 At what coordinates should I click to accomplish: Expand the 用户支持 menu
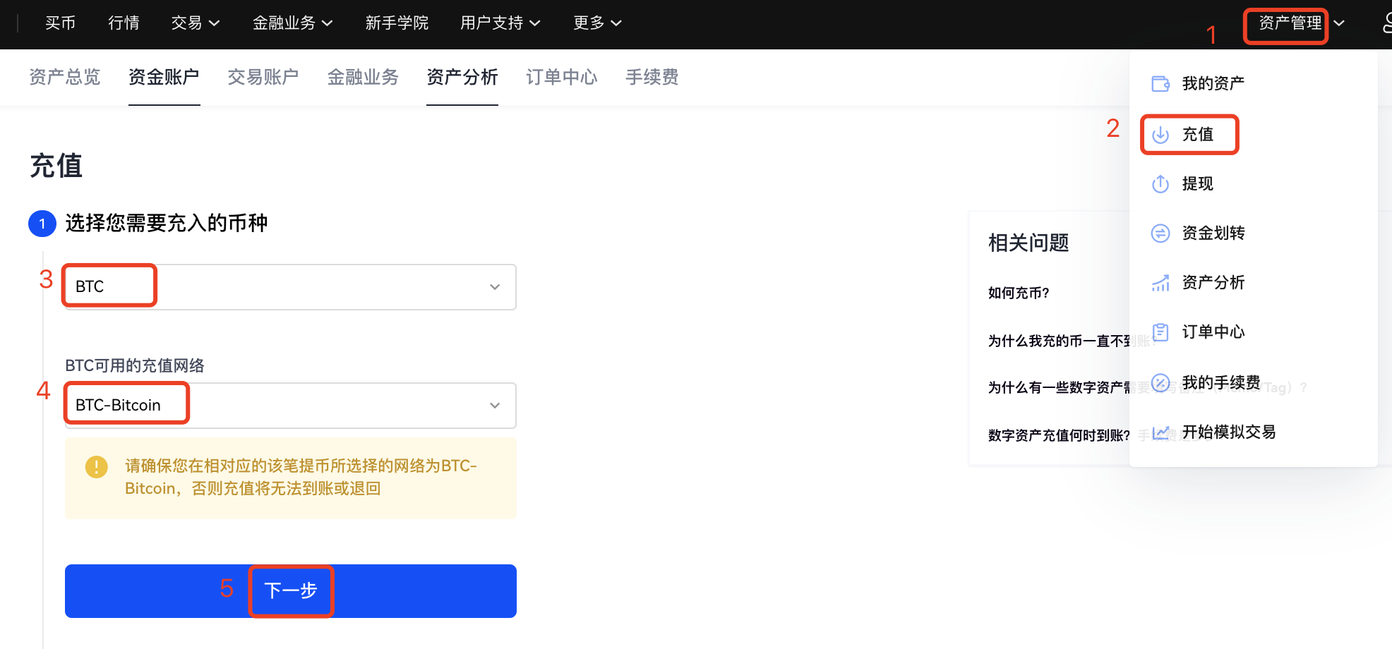pos(500,23)
